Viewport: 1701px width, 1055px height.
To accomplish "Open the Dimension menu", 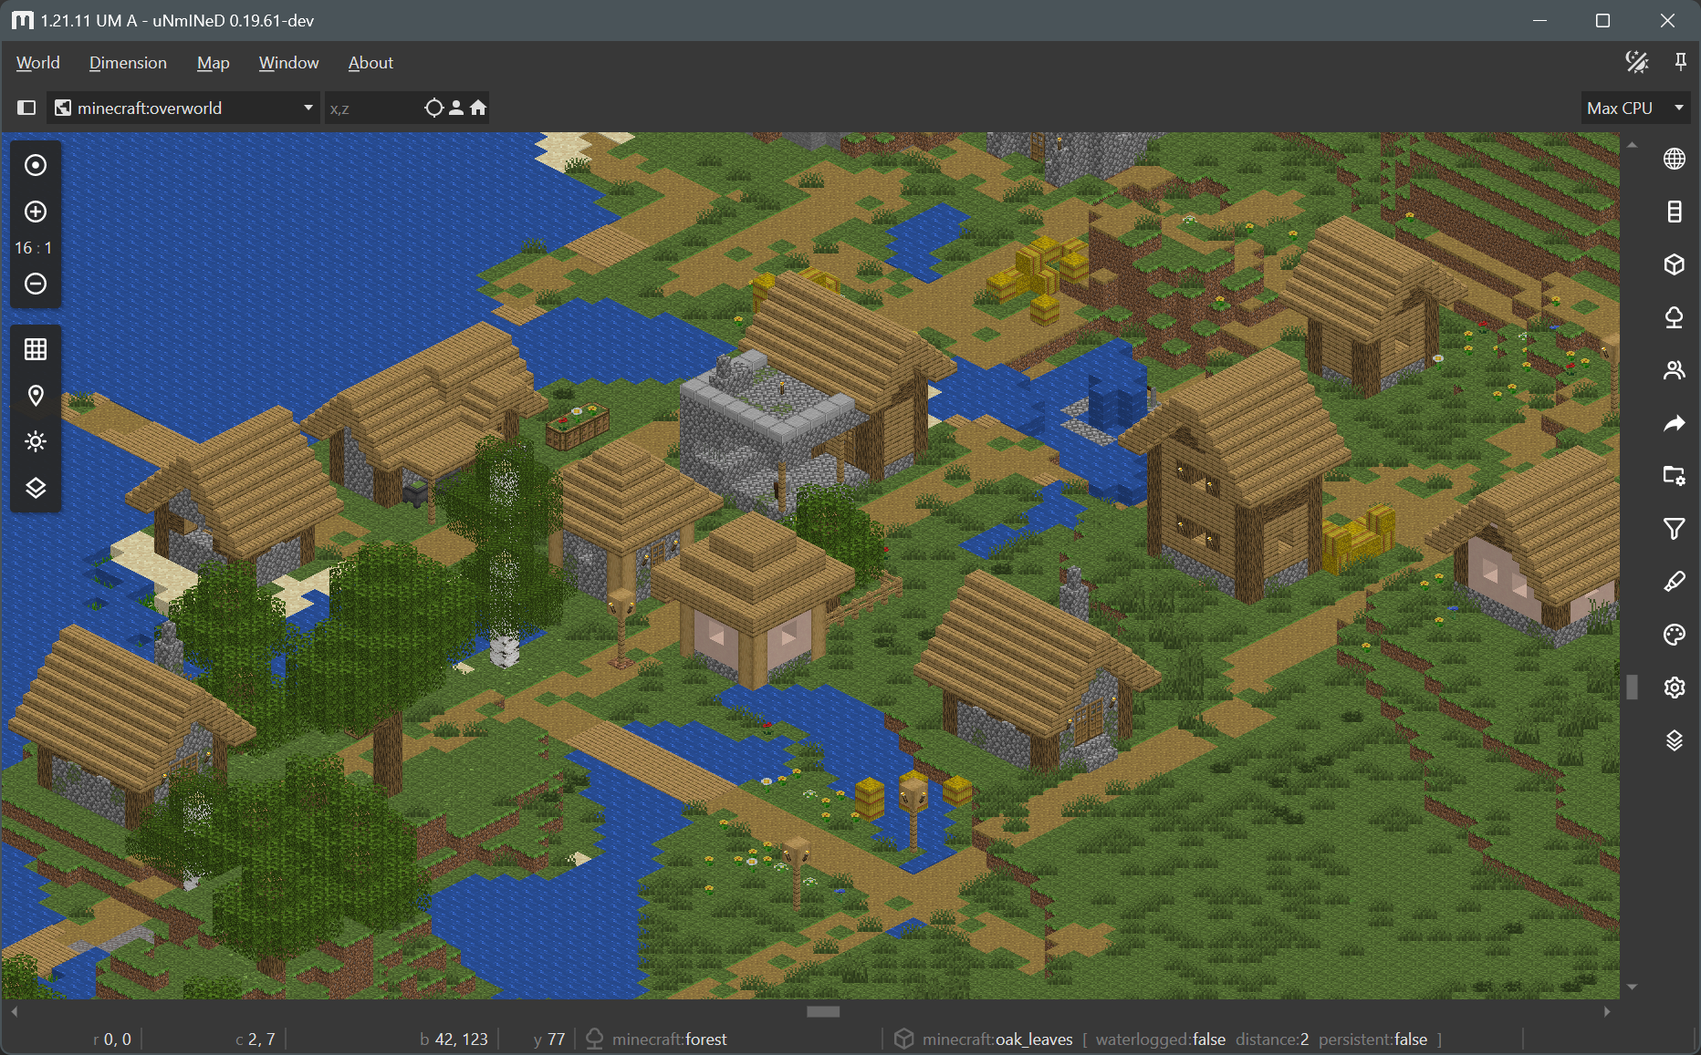I will pyautogui.click(x=128, y=63).
